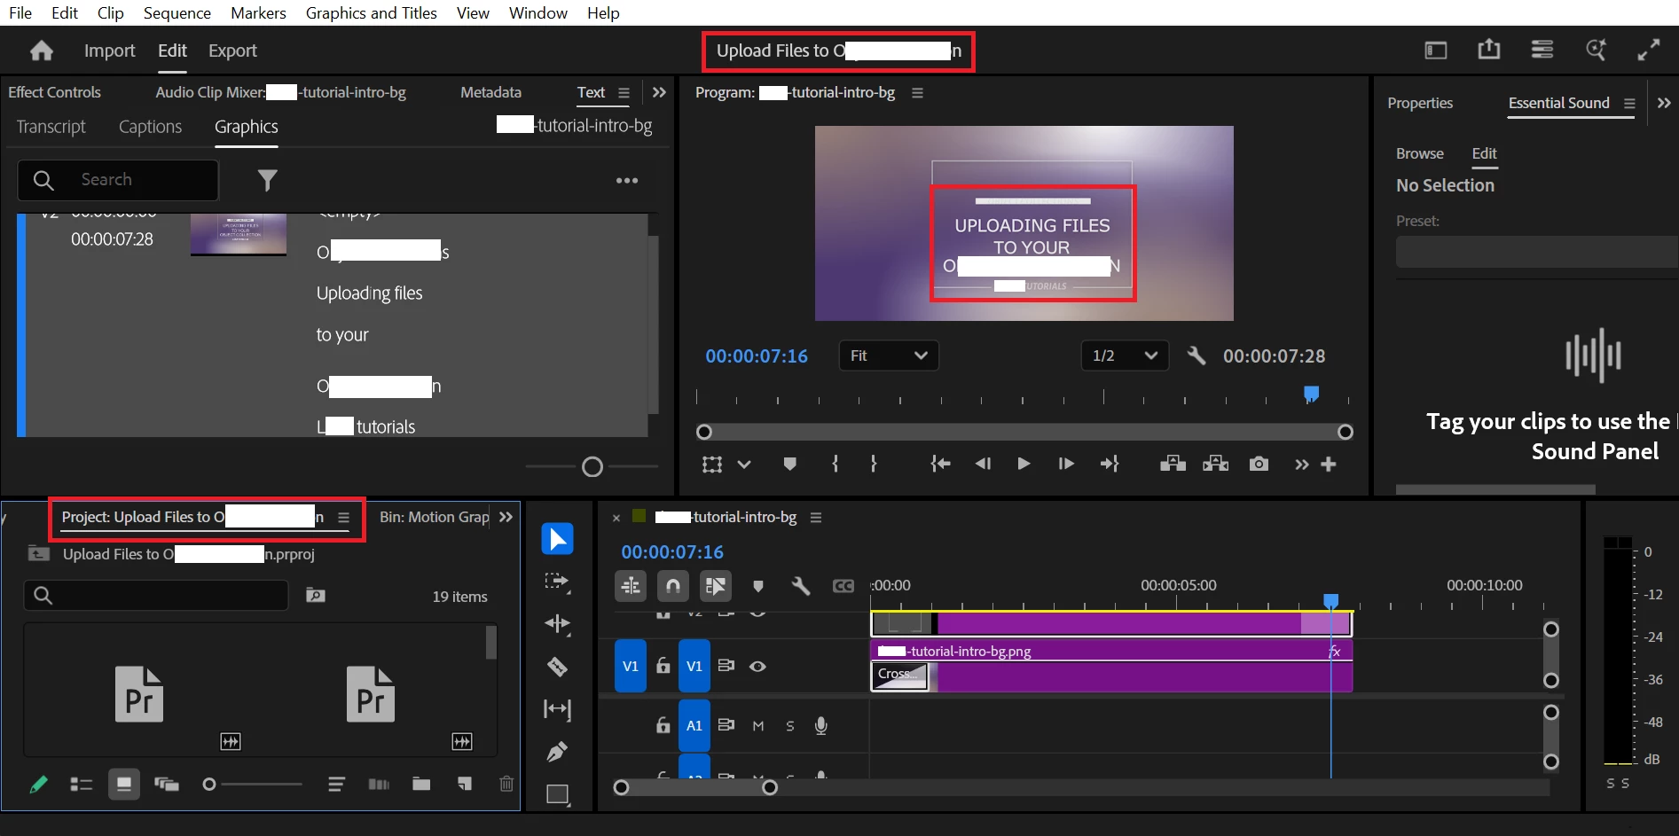Image resolution: width=1679 pixels, height=836 pixels.
Task: Click the Import workspace button
Action: coord(110,51)
